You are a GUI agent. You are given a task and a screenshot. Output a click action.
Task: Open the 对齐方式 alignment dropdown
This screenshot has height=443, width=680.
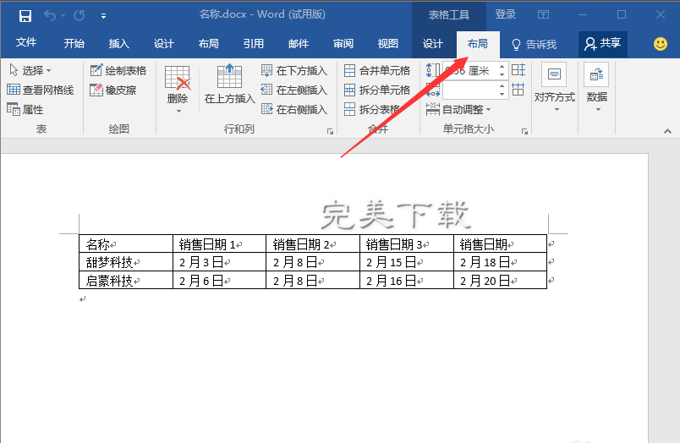point(555,88)
